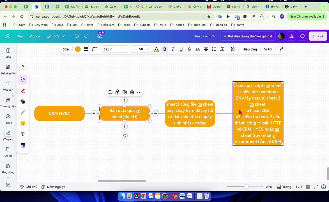Lock the selected shape

click(118, 92)
